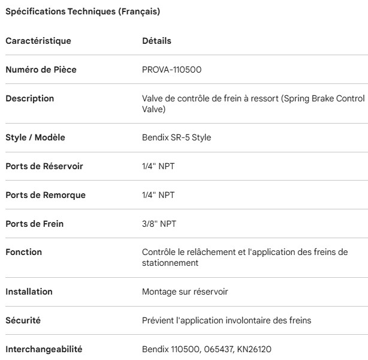Click the Interchangeabilité row label

tap(44, 349)
